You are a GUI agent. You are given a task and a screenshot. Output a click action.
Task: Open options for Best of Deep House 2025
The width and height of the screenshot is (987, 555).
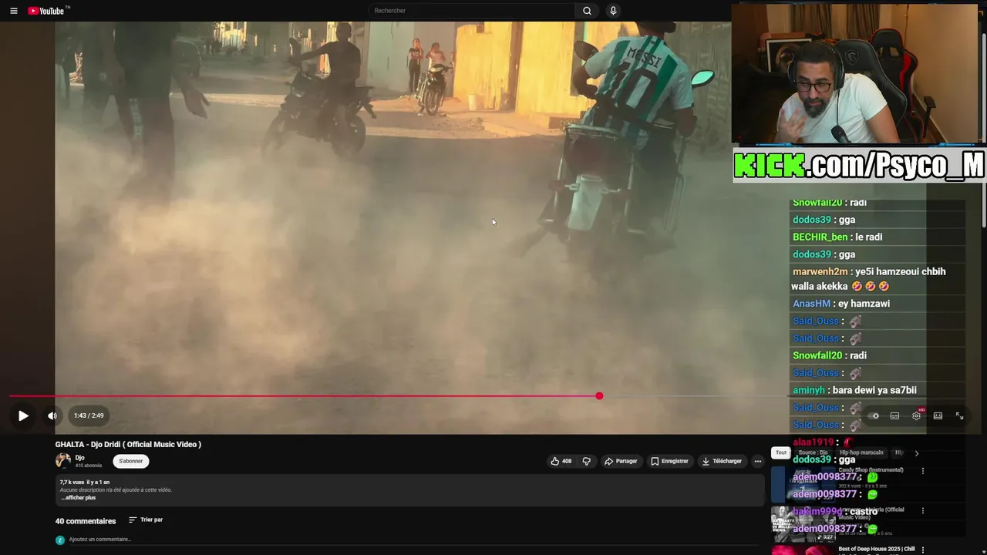pyautogui.click(x=923, y=550)
